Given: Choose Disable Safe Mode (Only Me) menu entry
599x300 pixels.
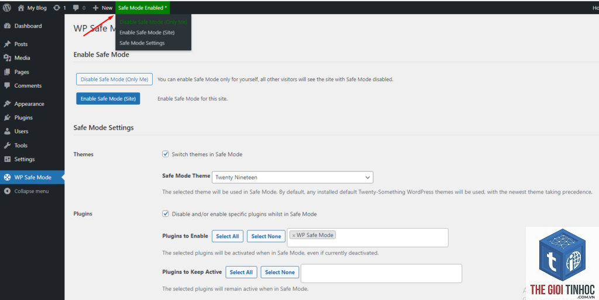Looking at the screenshot, I should click(153, 22).
